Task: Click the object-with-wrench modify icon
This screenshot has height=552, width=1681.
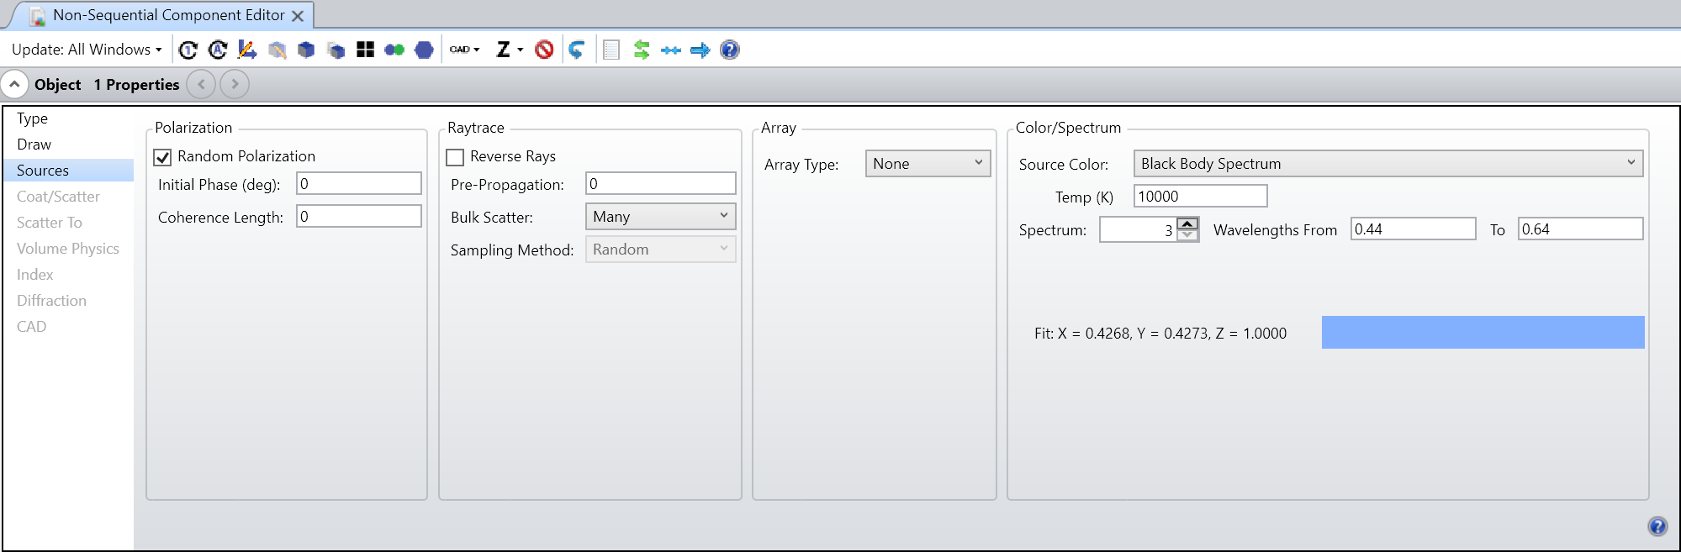Action: [277, 50]
